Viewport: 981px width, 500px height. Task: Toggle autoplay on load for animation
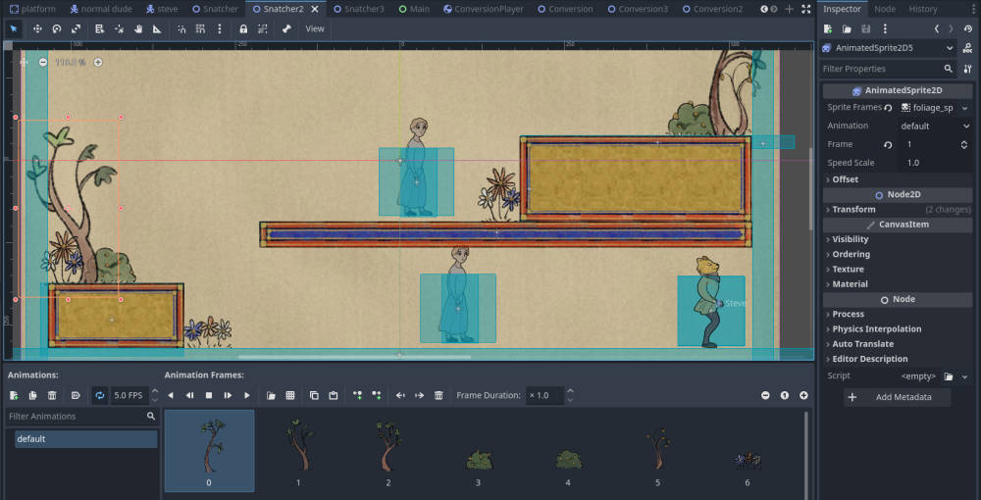(x=76, y=395)
